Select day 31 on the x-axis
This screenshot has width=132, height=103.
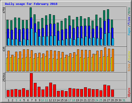tap(124, 100)
